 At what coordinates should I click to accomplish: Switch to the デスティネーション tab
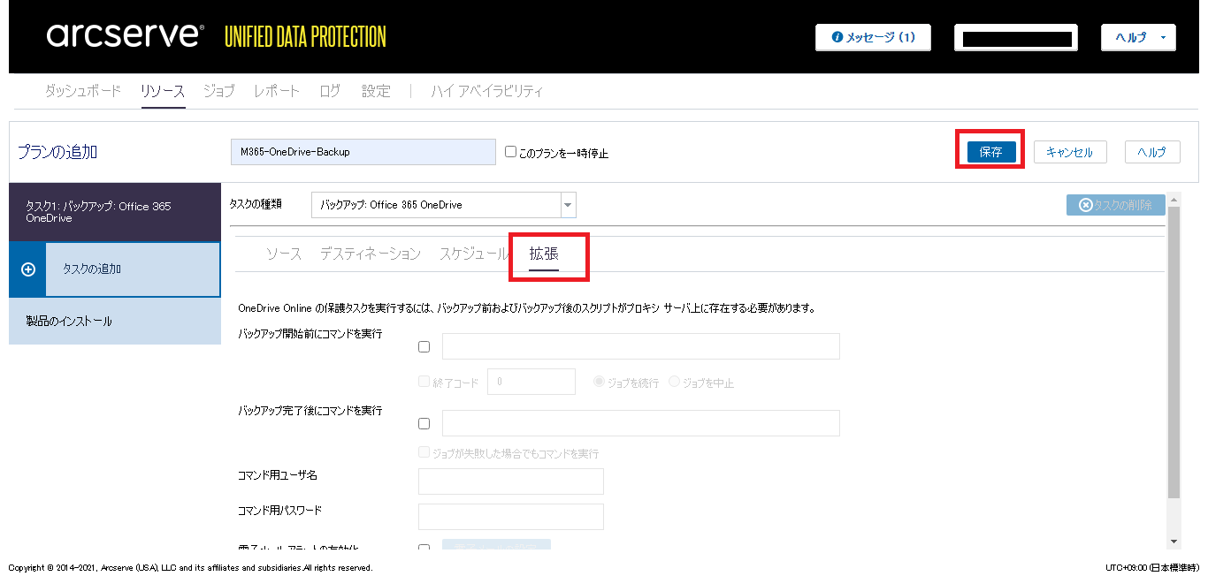click(x=371, y=254)
